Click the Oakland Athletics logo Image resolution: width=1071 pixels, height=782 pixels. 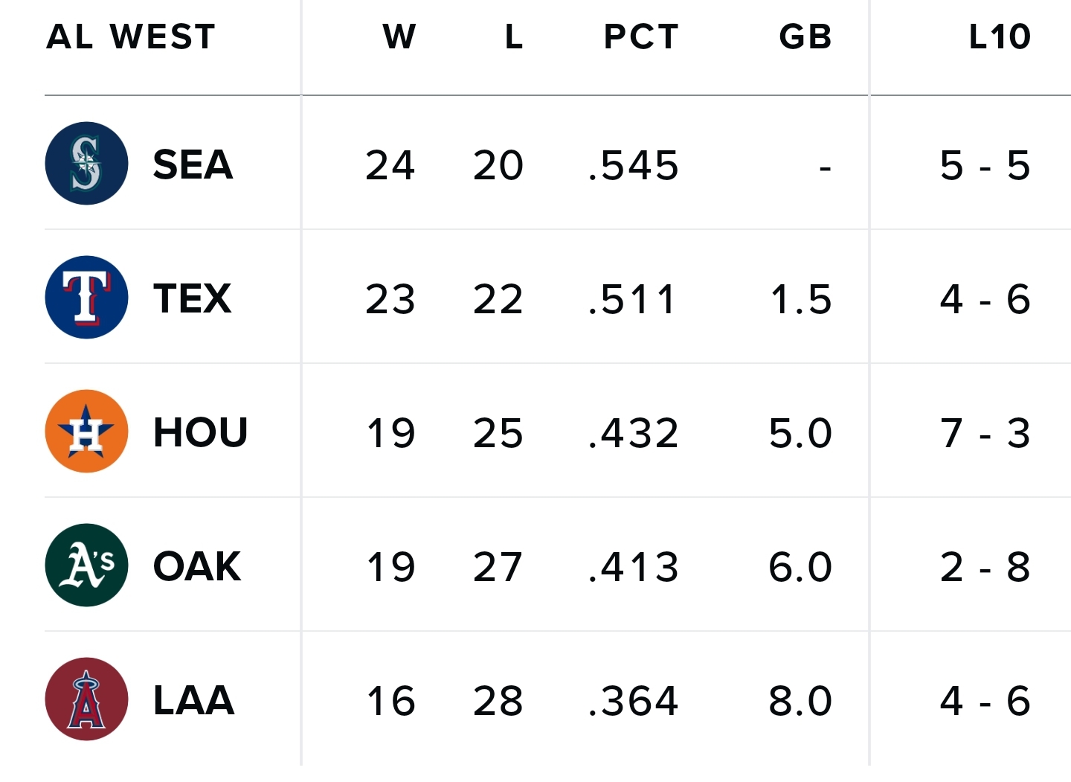tap(86, 565)
